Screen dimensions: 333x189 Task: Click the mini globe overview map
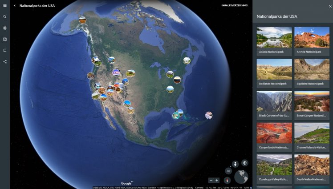click(241, 177)
